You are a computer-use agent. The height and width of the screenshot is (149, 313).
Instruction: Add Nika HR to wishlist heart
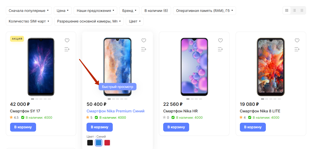220,40
